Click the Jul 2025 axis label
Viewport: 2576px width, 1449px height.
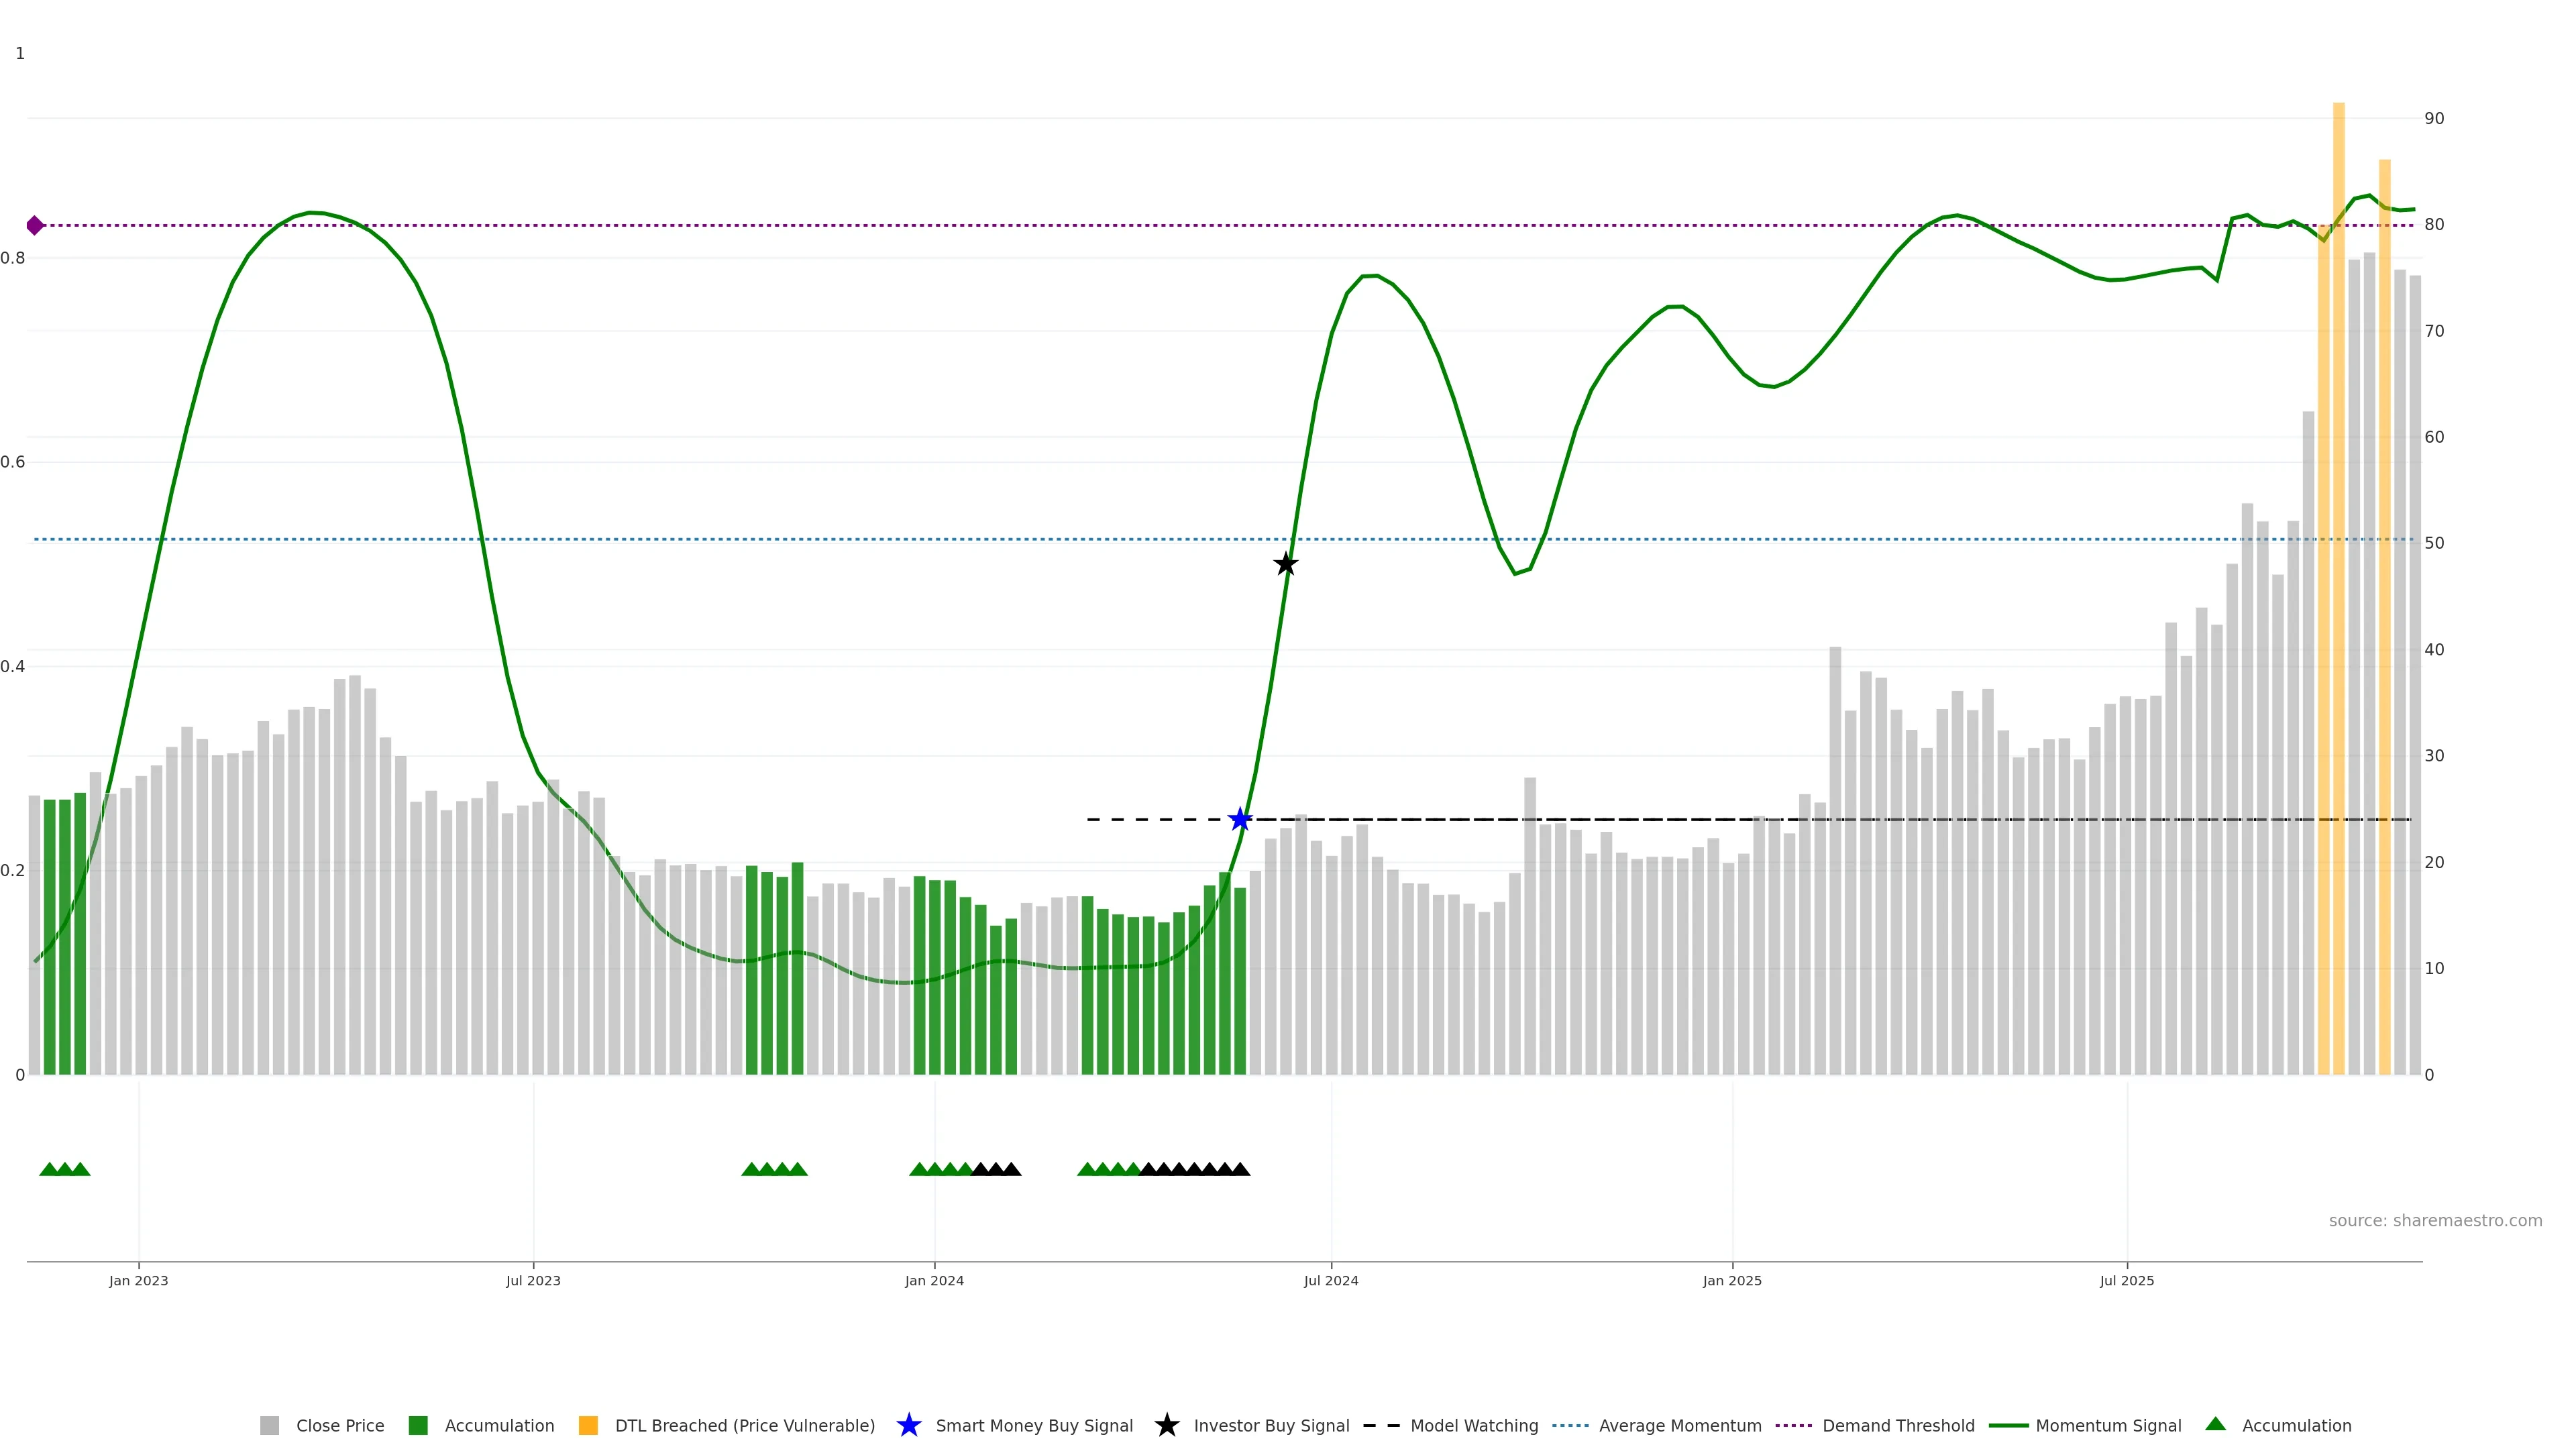pos(2126,1280)
